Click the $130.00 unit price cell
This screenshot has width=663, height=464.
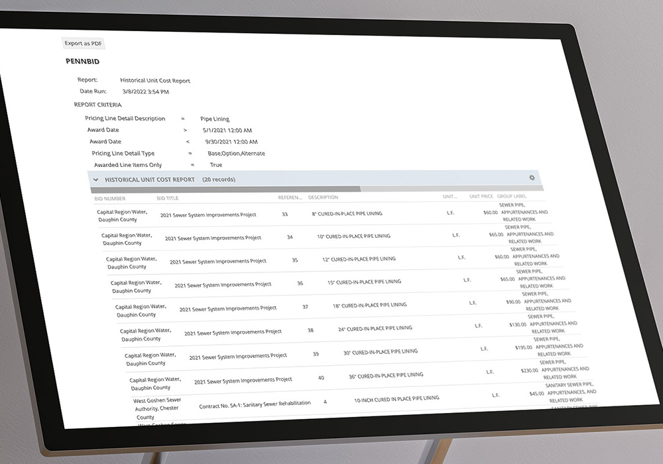tap(518, 325)
